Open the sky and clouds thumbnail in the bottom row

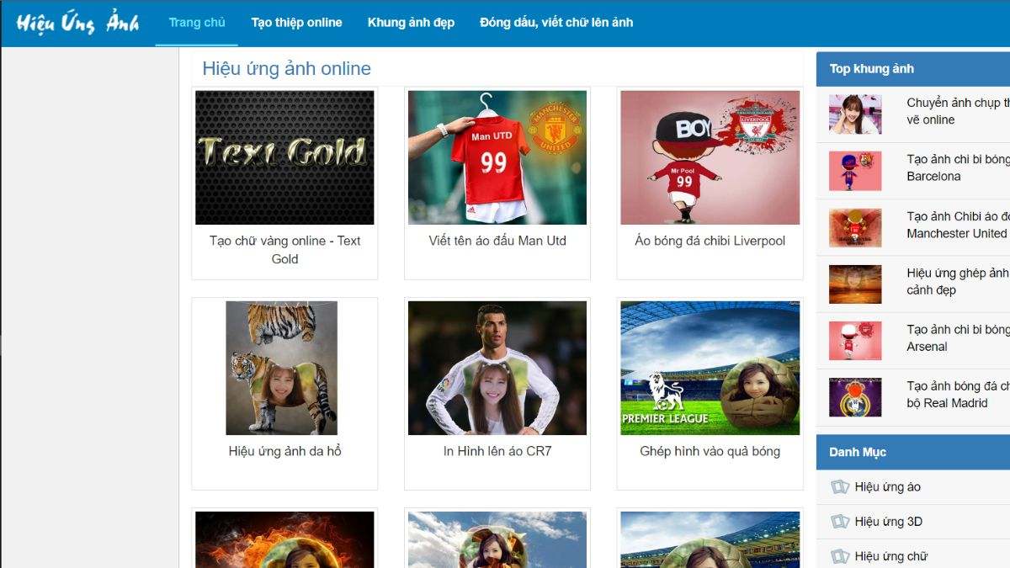[x=497, y=539]
